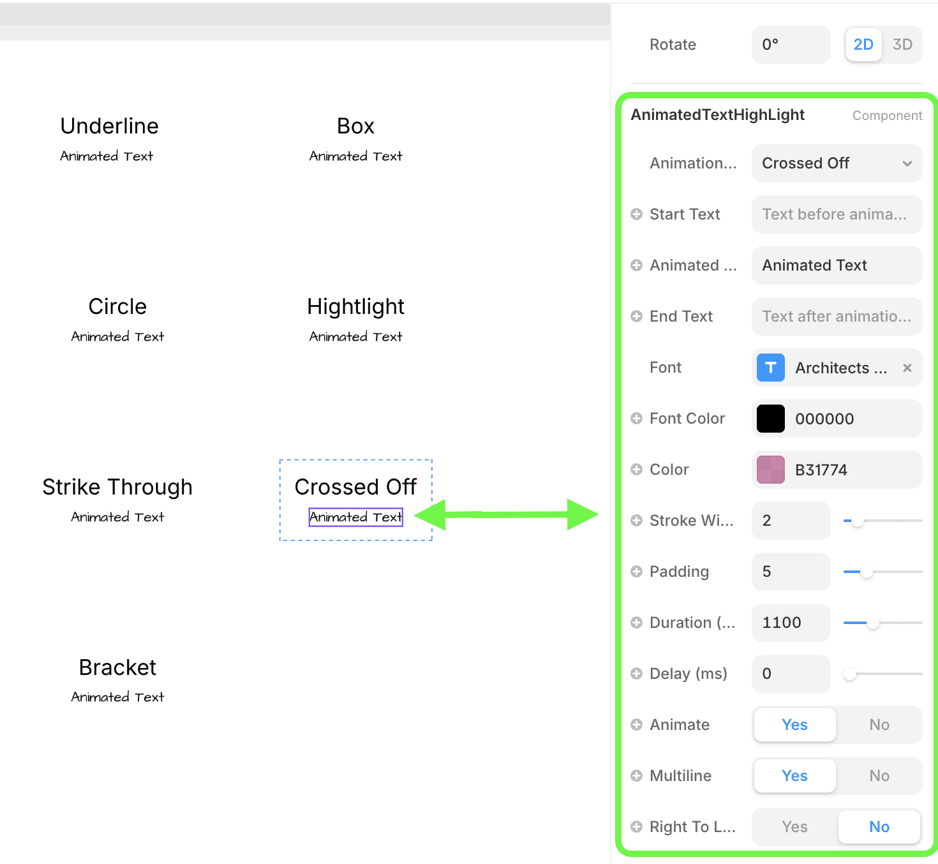Screen dimensions: 938x864
Task: Click the Component label in the panel header
Action: pyautogui.click(x=887, y=115)
